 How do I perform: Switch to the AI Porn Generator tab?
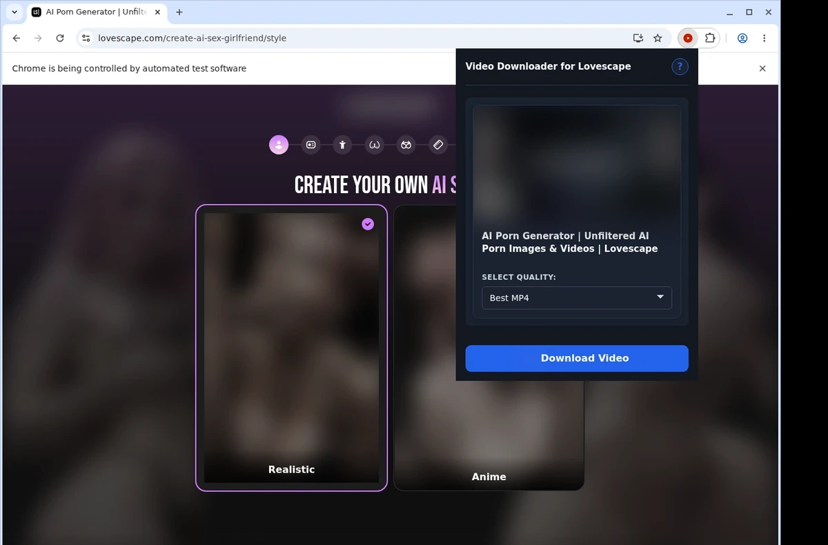tap(95, 12)
